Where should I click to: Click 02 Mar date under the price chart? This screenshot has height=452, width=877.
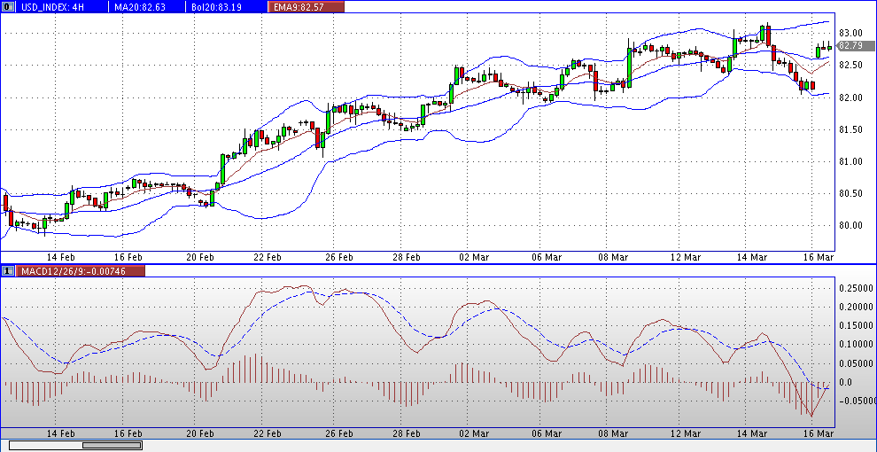tap(473, 257)
